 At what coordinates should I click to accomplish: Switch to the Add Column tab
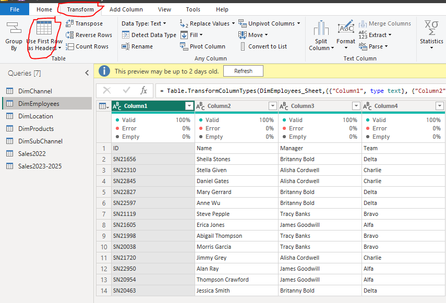126,9
